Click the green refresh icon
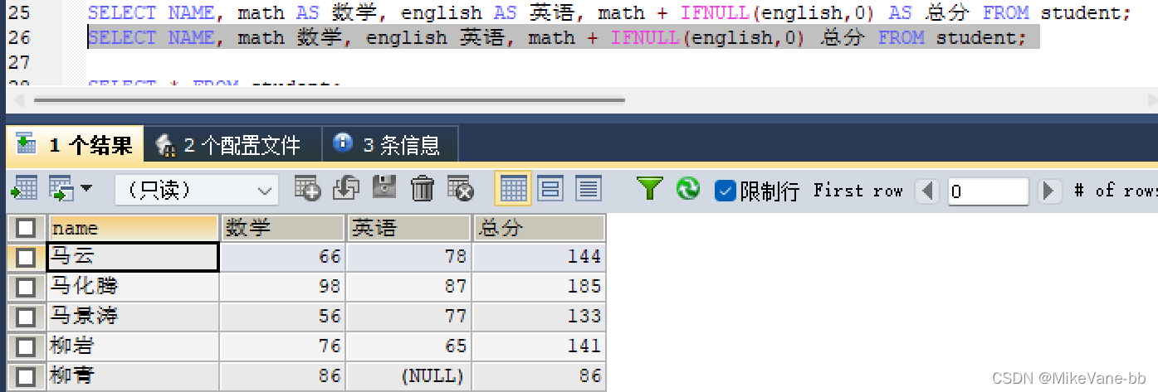The image size is (1158, 392). (688, 189)
